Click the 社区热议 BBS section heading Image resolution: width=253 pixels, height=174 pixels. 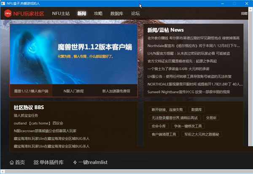tap(29, 107)
